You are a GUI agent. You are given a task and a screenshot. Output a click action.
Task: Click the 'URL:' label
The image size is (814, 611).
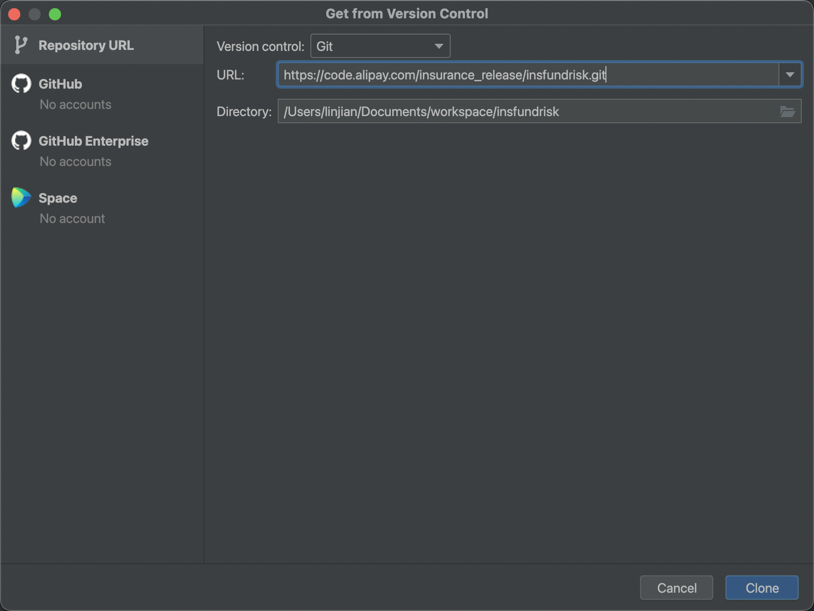pyautogui.click(x=230, y=75)
